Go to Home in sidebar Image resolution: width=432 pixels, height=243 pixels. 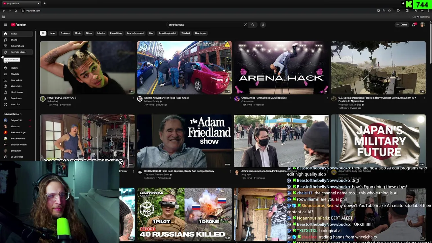pos(18,34)
